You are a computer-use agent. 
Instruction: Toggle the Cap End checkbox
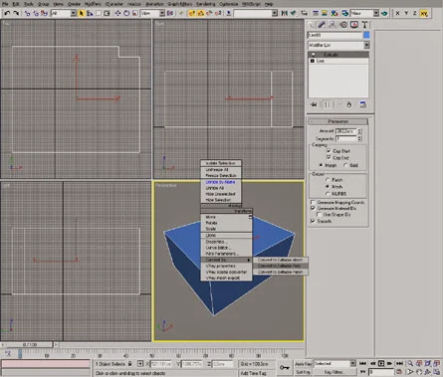329,157
